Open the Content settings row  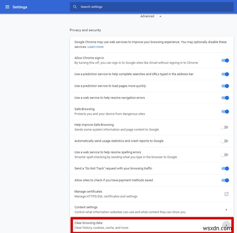[152, 210]
